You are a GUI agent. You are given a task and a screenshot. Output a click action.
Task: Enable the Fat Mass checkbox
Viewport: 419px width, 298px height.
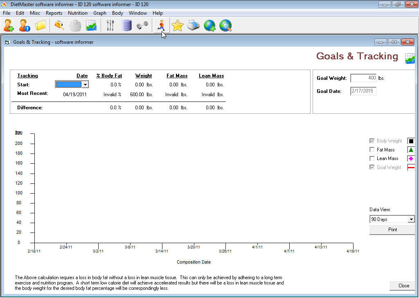[x=372, y=149]
